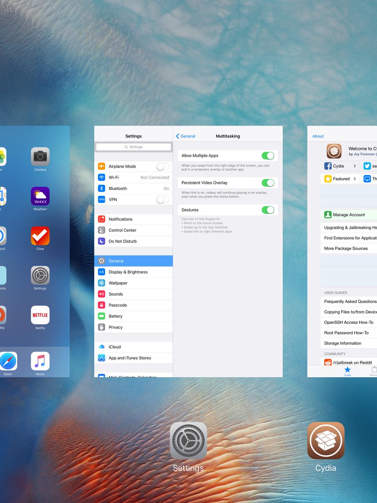
Task: Click the Settings search field
Action: 134,147
